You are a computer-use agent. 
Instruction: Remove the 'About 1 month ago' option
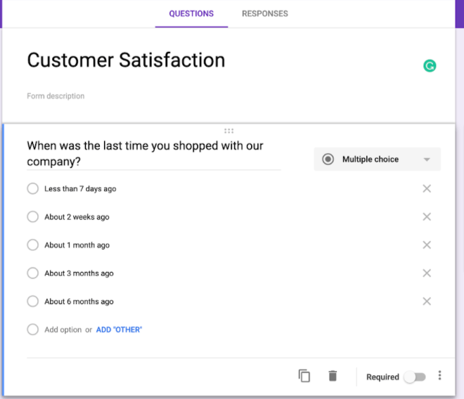click(426, 245)
